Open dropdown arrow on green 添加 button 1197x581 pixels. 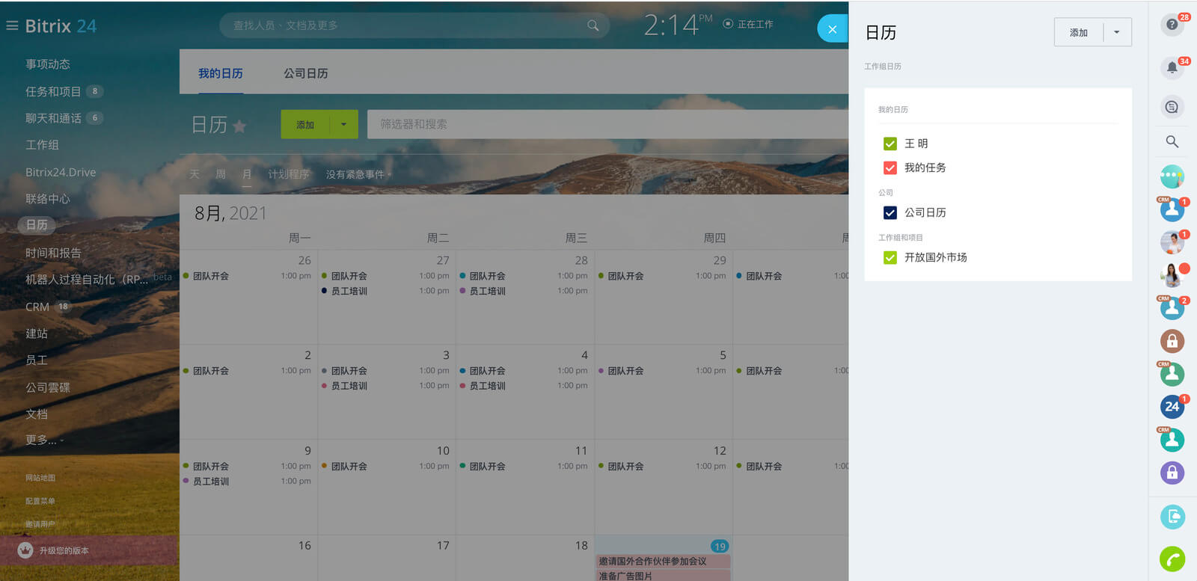343,125
